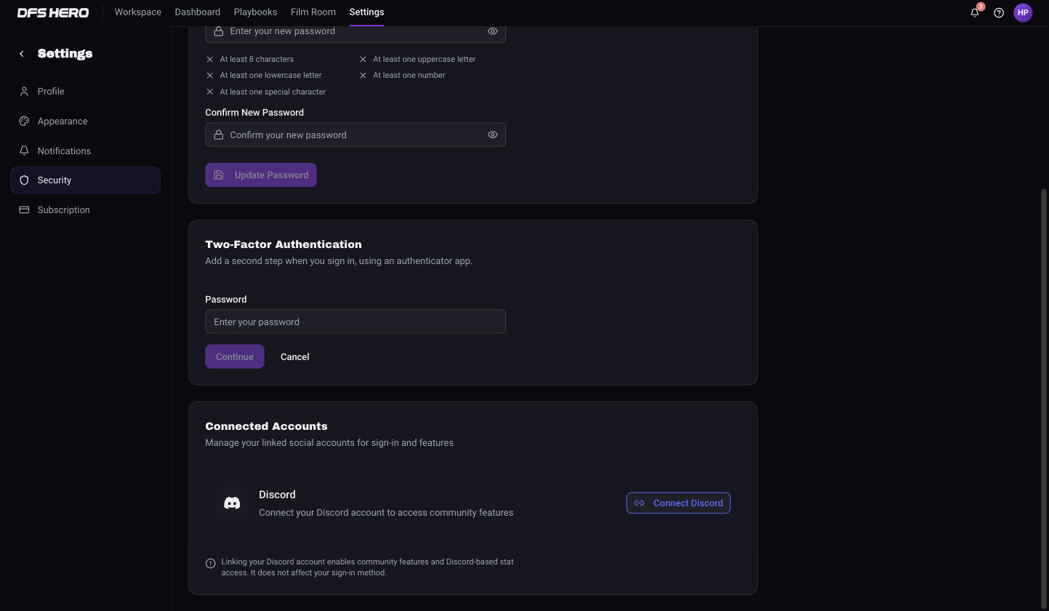Click the Two-Factor Authentication heading
This screenshot has width=1049, height=611.
(284, 244)
